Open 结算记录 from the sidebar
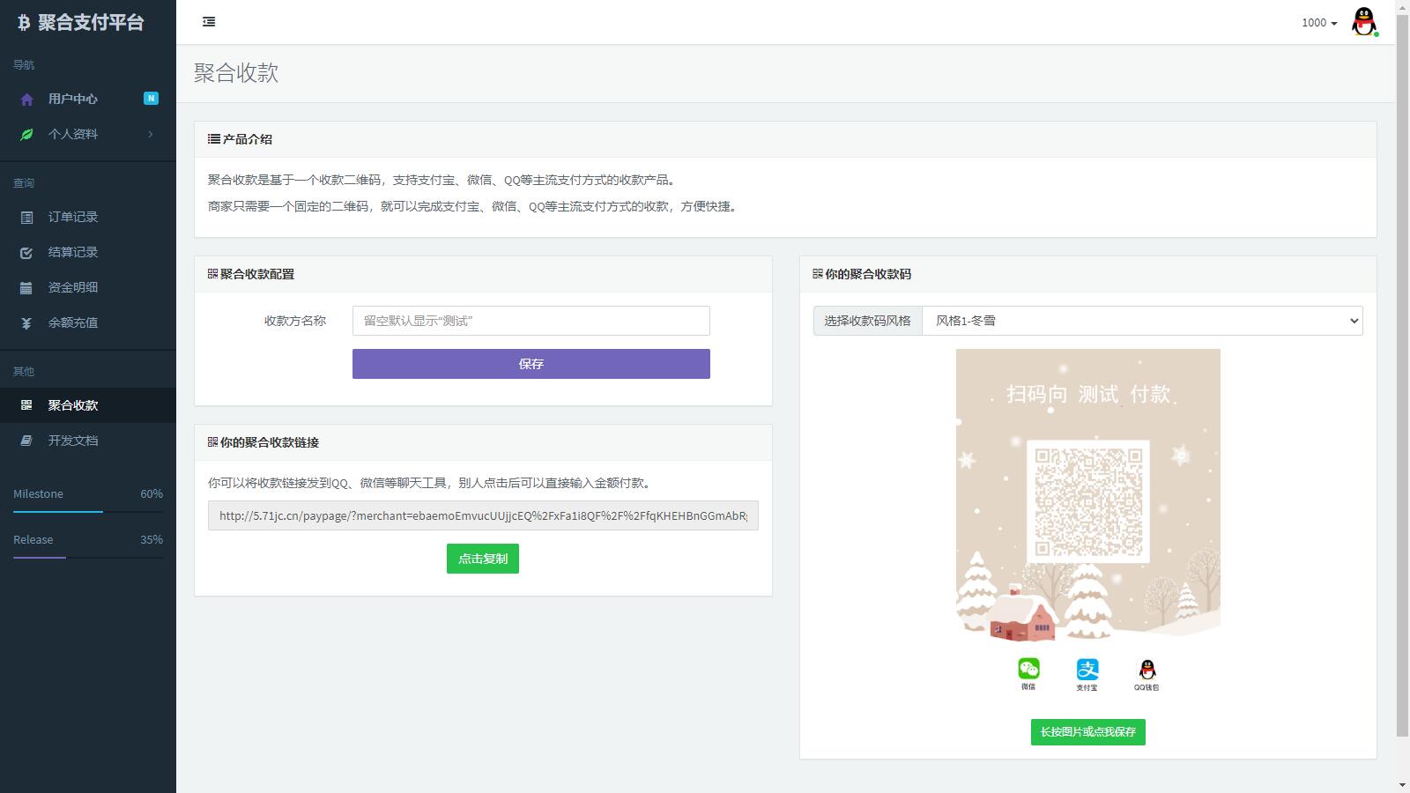The image size is (1410, 793). click(x=73, y=252)
